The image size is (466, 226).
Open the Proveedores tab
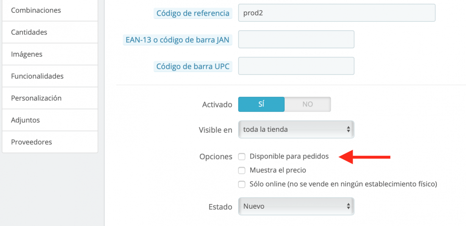(x=50, y=142)
